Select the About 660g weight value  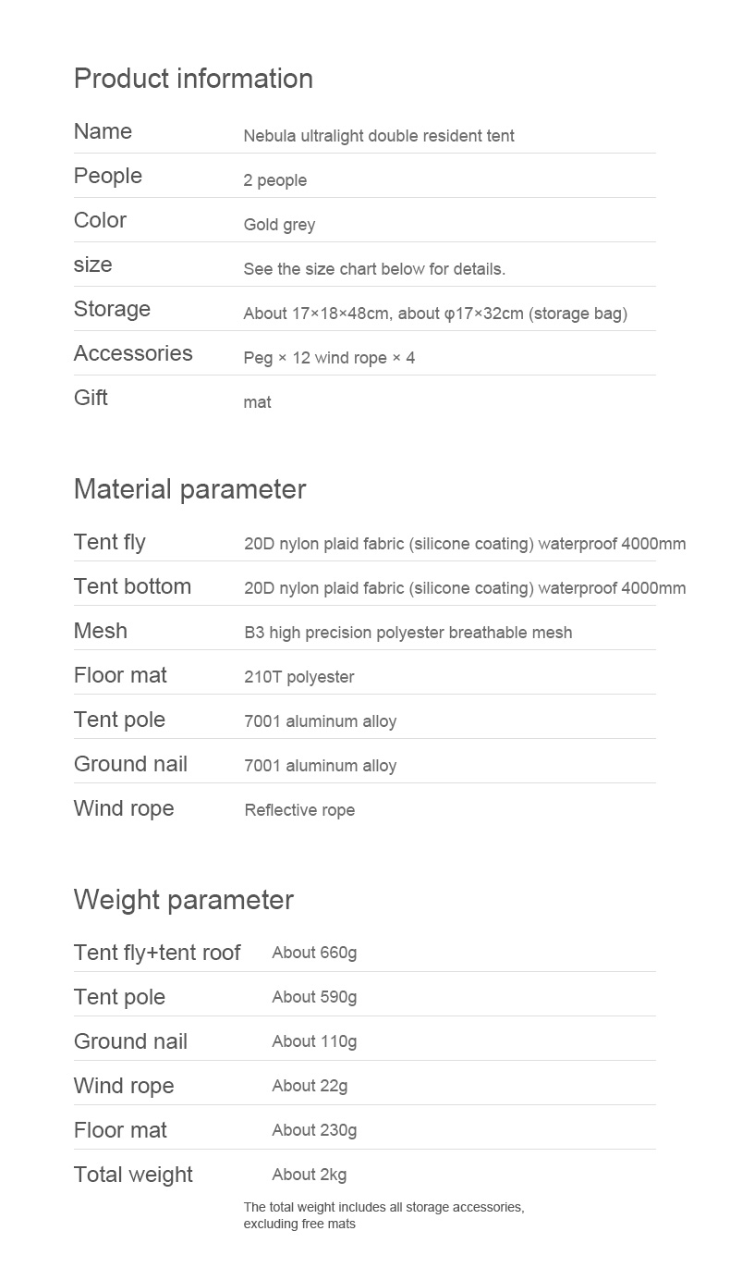pos(314,953)
